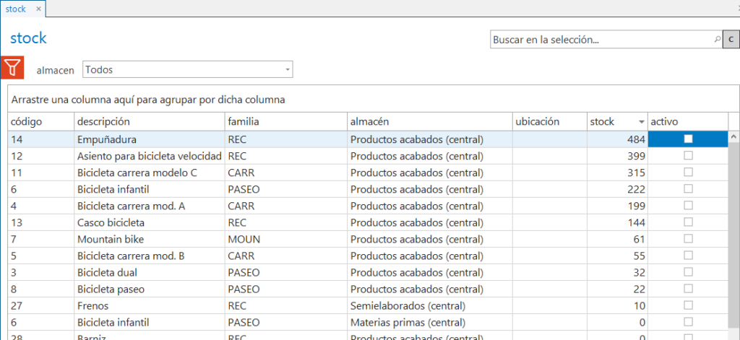Close the stock tab
Viewport: 740px width, 340px height.
click(x=39, y=9)
